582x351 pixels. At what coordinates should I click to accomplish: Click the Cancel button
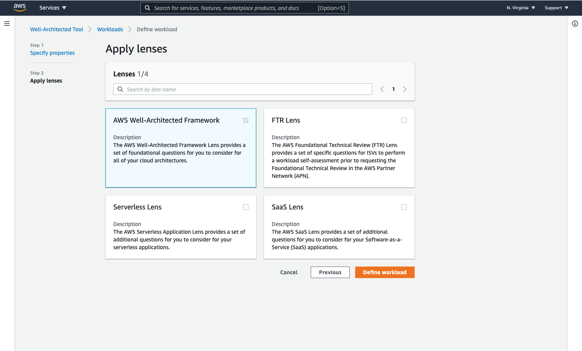(x=289, y=272)
